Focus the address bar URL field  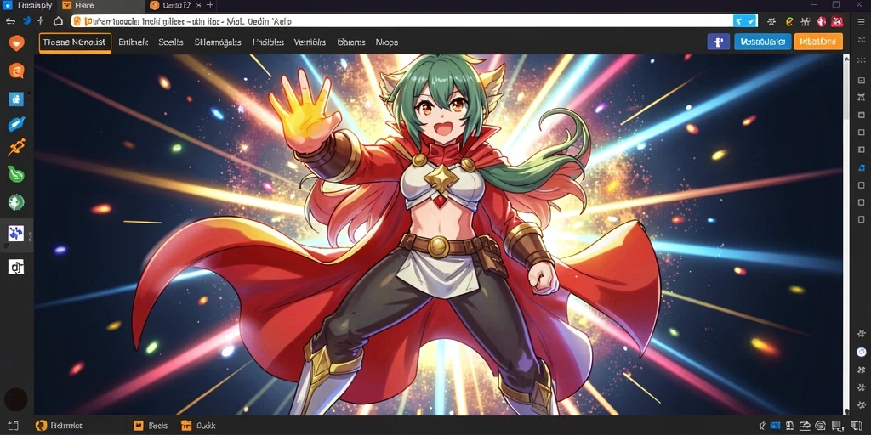point(402,21)
